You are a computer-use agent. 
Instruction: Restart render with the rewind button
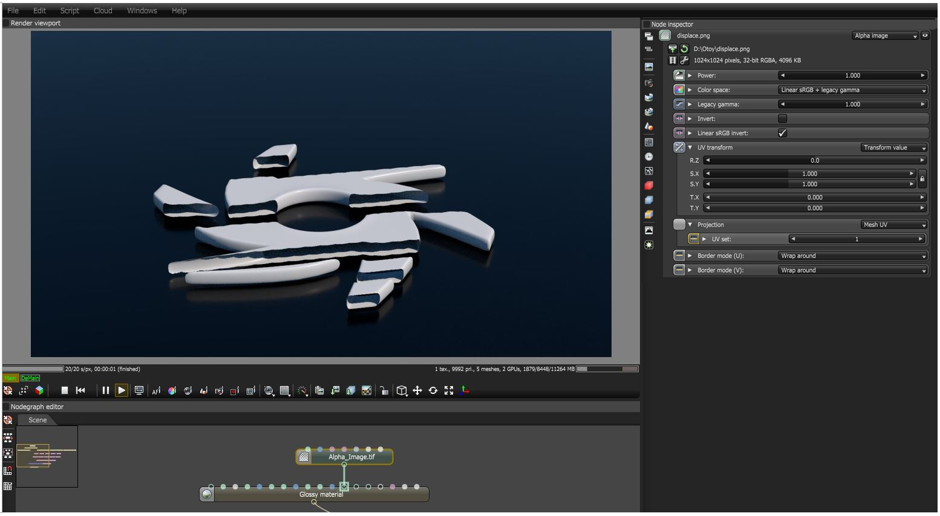[x=80, y=390]
